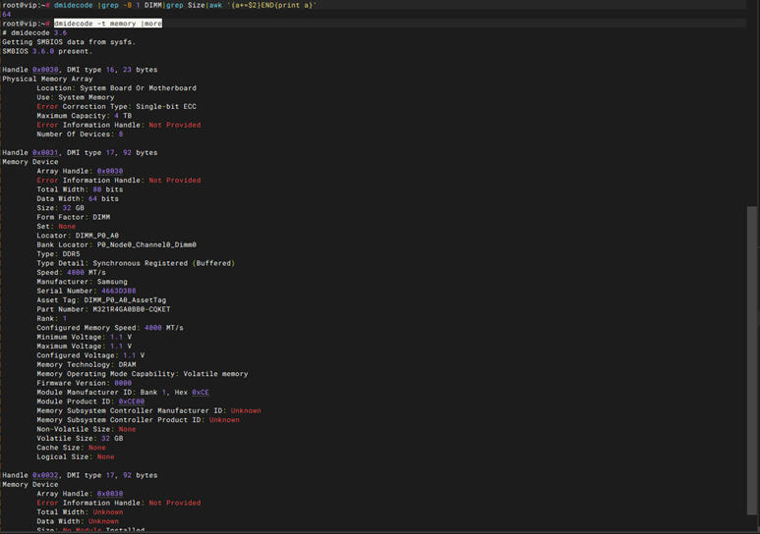Screen dimensions: 760x534
Task: Click the part number M321R4GA0BB0-CQKET
Action: 132,309
